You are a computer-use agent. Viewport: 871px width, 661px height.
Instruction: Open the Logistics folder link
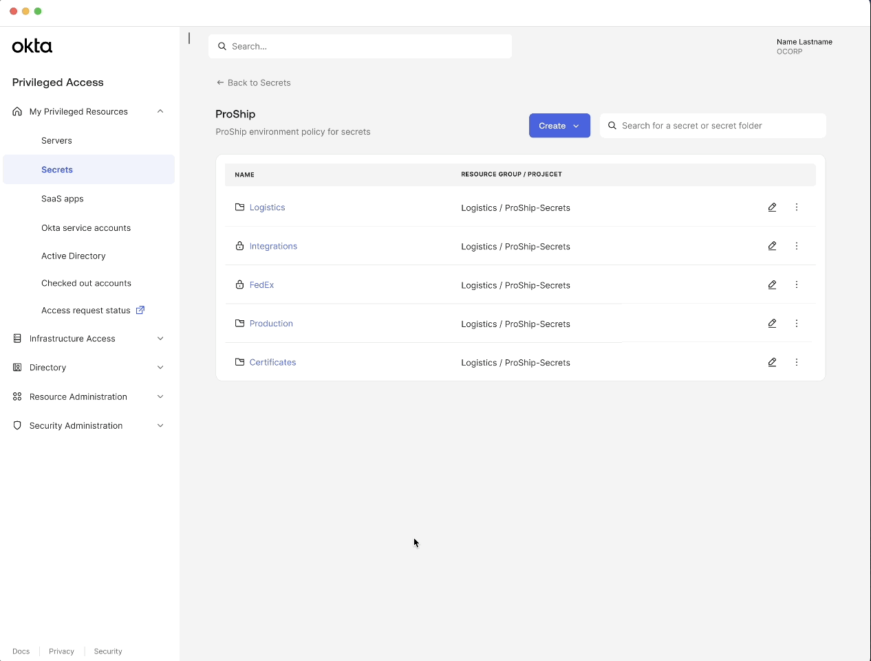[267, 208]
